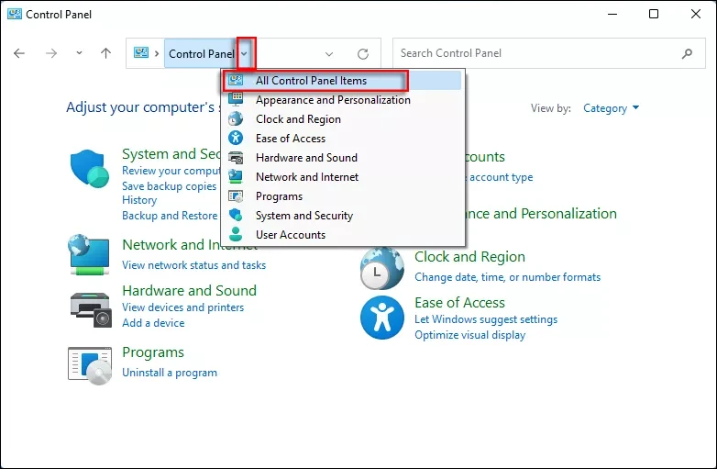Open recent locations dropdown arrow

(x=79, y=53)
